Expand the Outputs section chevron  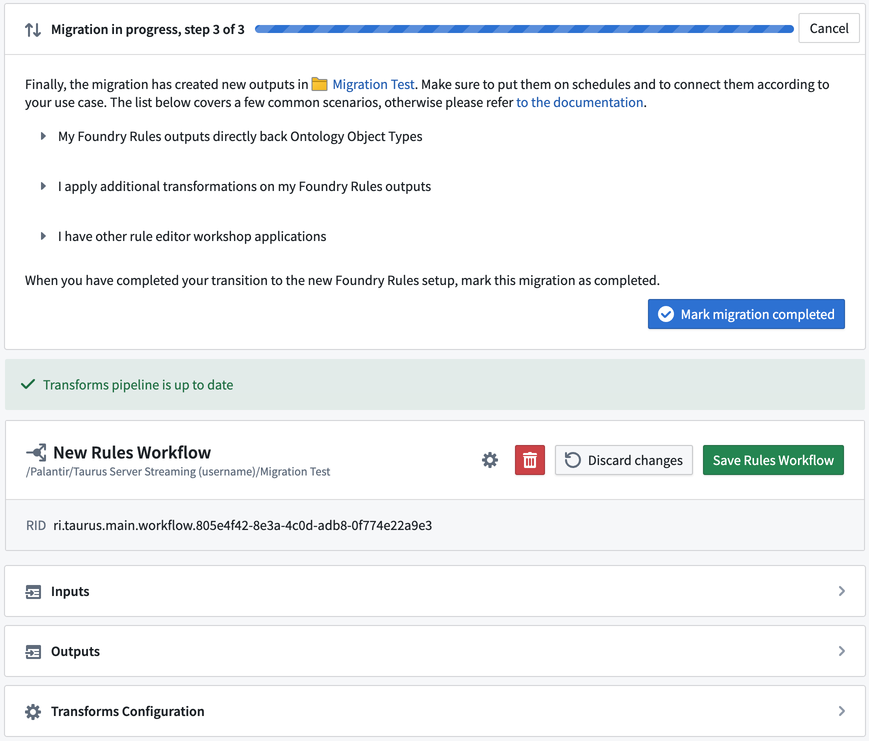(842, 651)
